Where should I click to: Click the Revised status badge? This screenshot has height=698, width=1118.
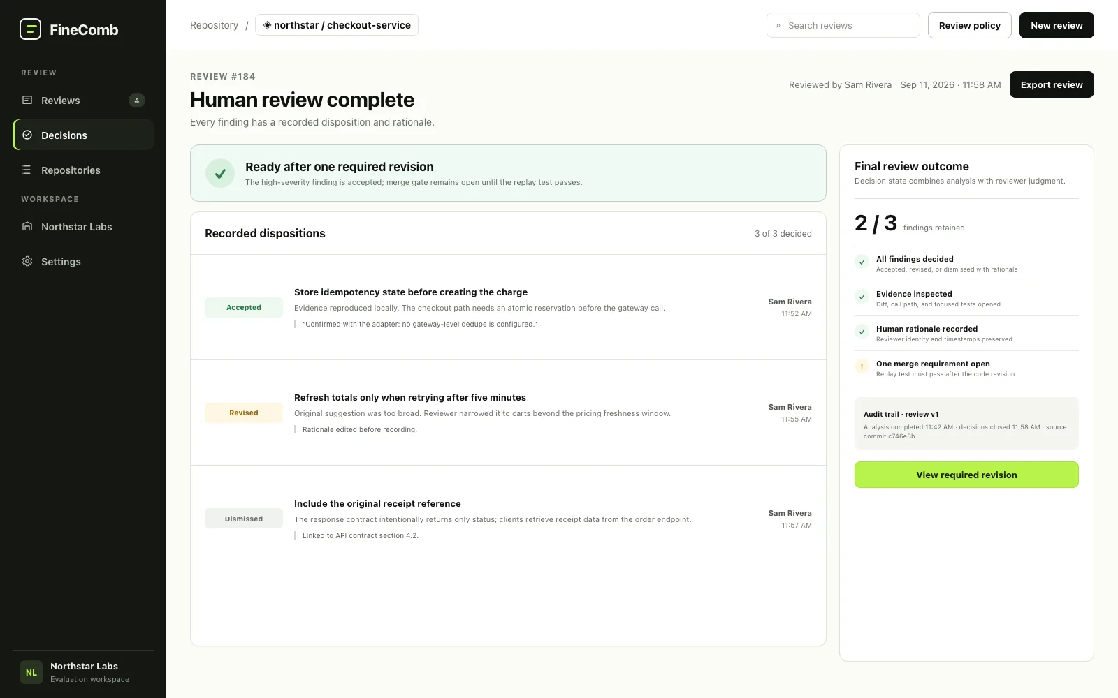pyautogui.click(x=244, y=413)
